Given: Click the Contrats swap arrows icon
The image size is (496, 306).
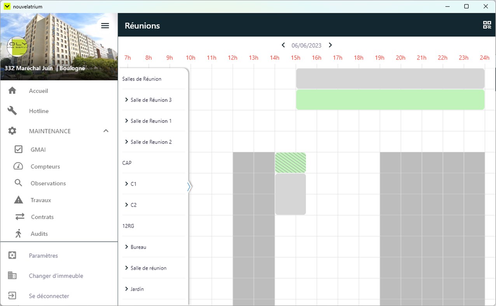Looking at the screenshot, I should [x=19, y=217].
